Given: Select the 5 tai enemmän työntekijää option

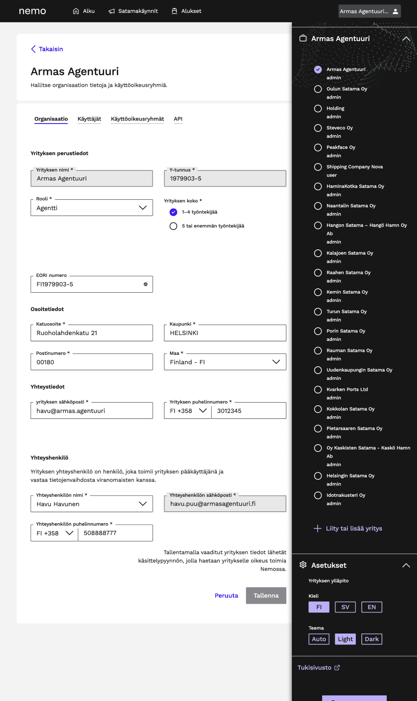Looking at the screenshot, I should point(173,226).
